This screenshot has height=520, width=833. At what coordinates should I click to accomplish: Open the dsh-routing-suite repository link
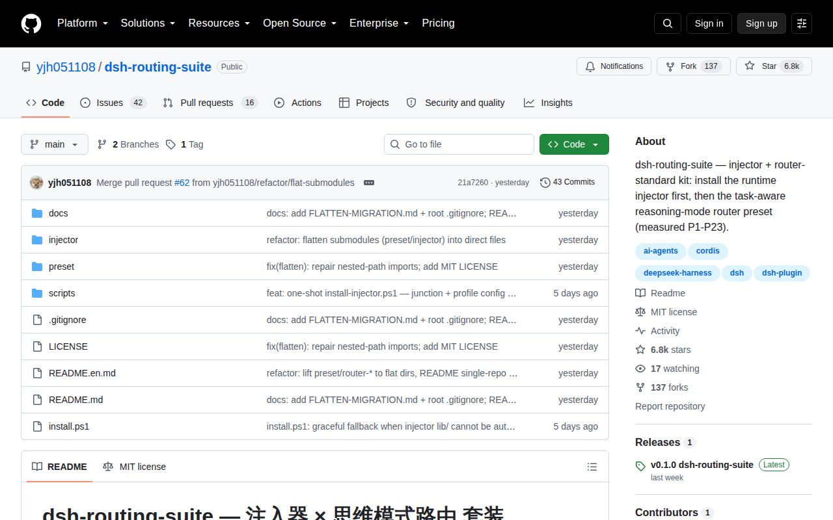click(x=158, y=67)
